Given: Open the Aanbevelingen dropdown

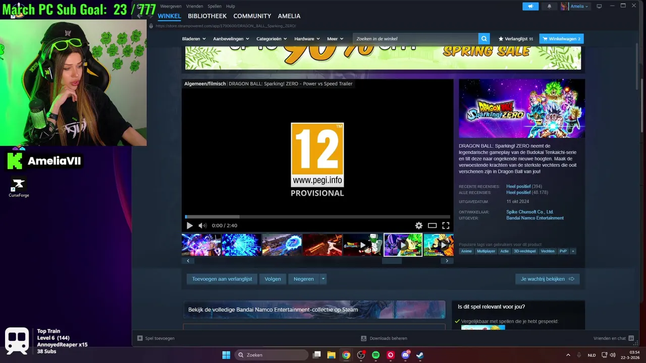Looking at the screenshot, I should 231,39.
